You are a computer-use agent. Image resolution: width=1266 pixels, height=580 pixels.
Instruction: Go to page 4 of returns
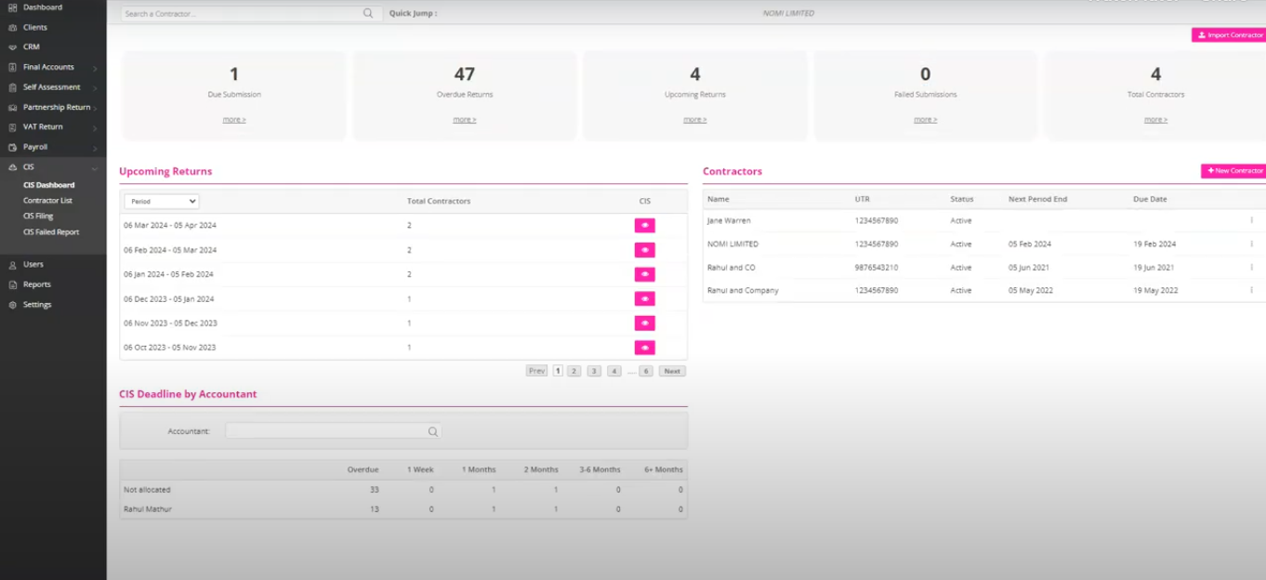point(614,371)
